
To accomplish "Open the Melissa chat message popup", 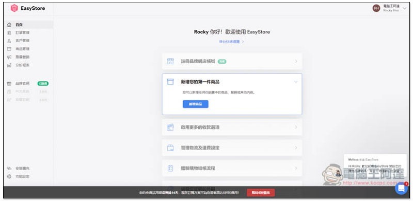I will 375,166.
